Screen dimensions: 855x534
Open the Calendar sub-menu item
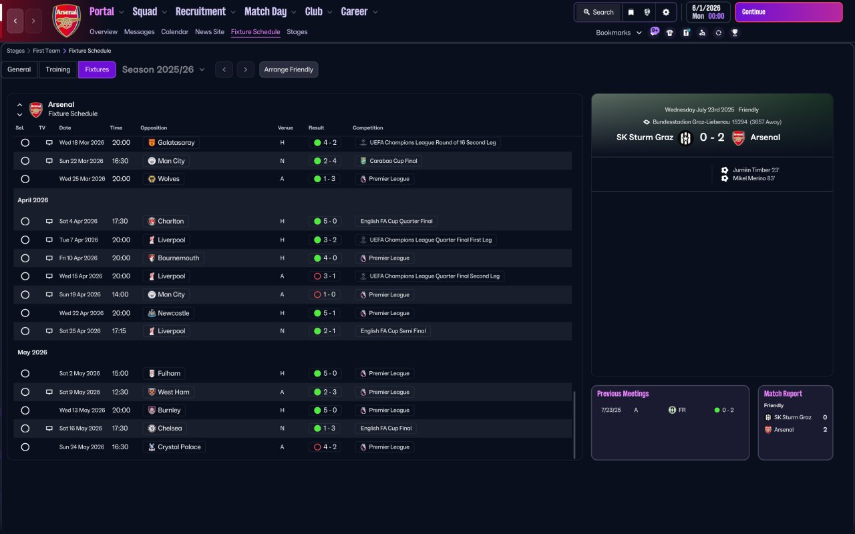pyautogui.click(x=174, y=32)
